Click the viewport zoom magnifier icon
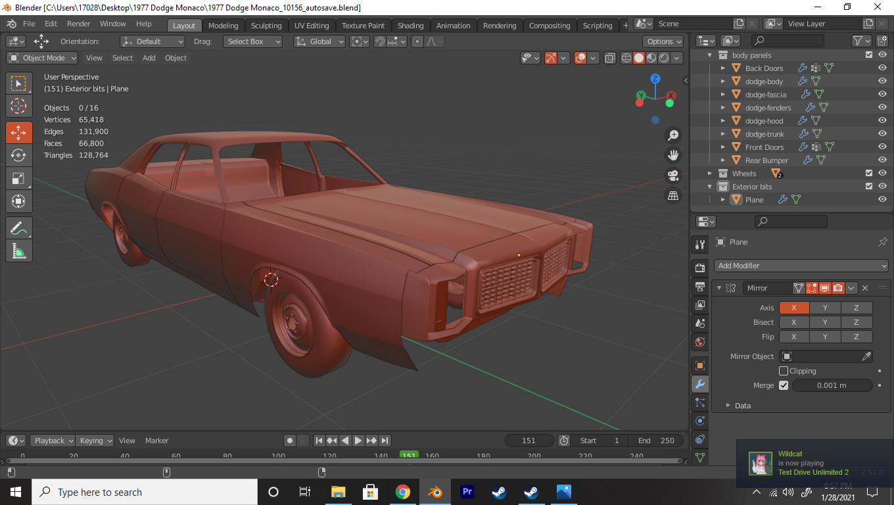The image size is (894, 505). (x=673, y=135)
